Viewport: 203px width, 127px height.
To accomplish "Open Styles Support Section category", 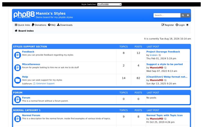I will pos(30,47).
